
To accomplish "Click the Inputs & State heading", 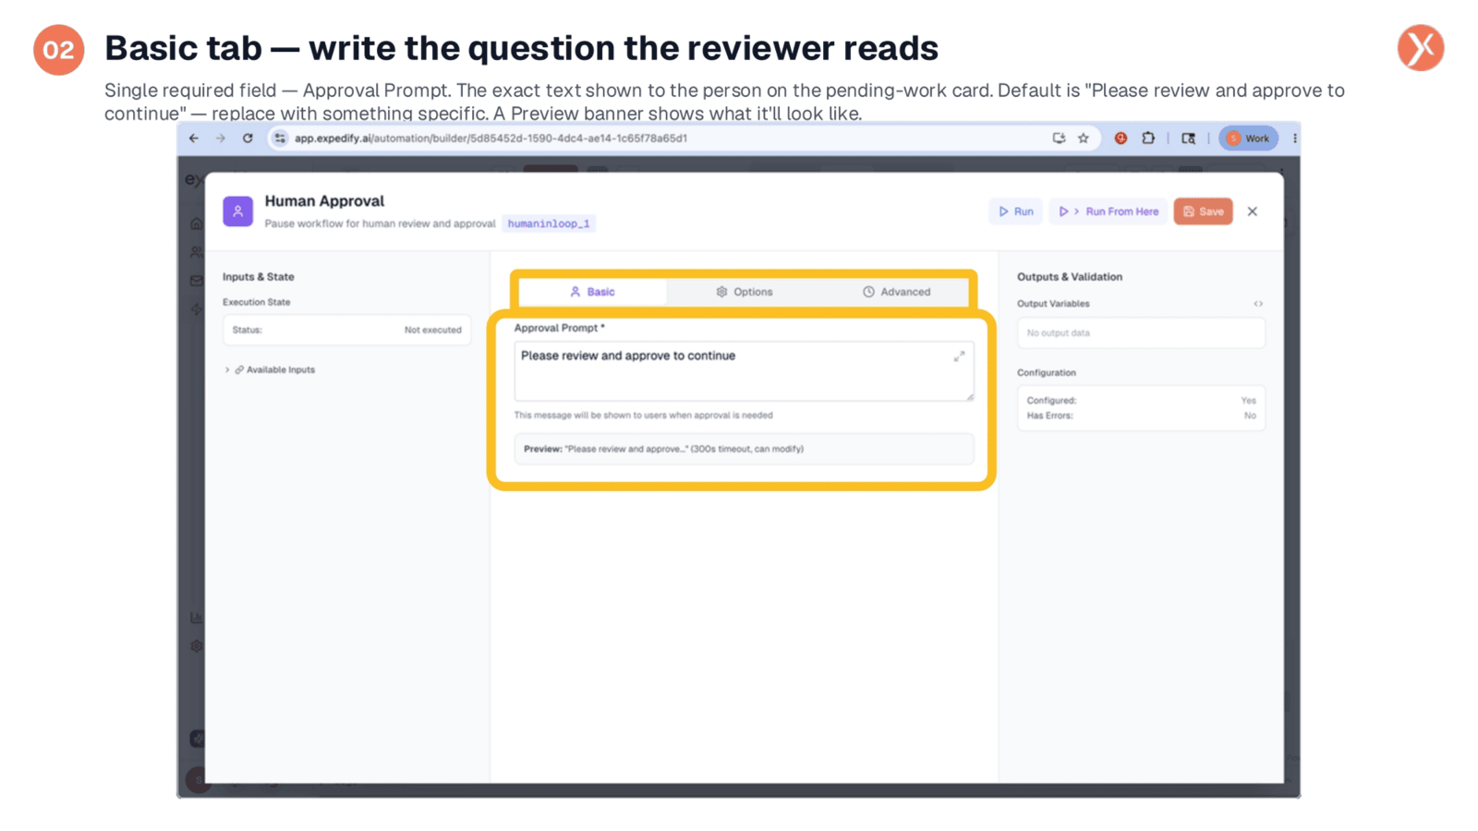I will coord(259,277).
